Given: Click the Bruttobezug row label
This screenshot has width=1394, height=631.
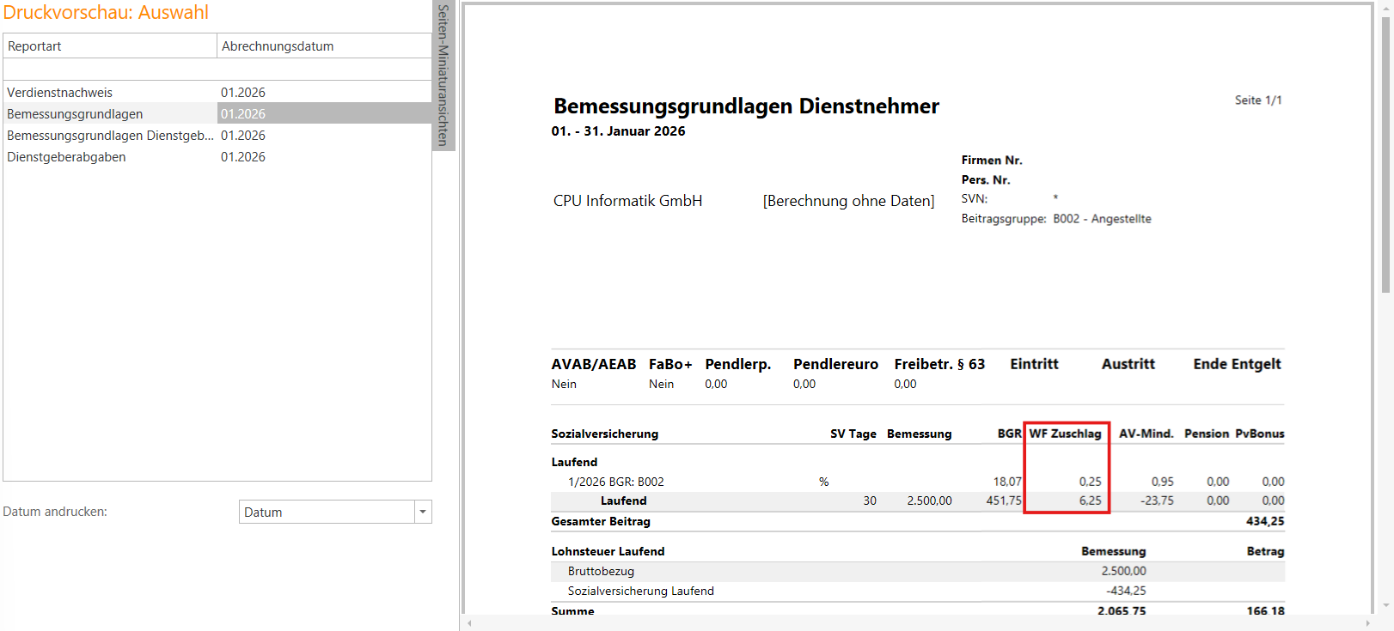Looking at the screenshot, I should [x=601, y=571].
